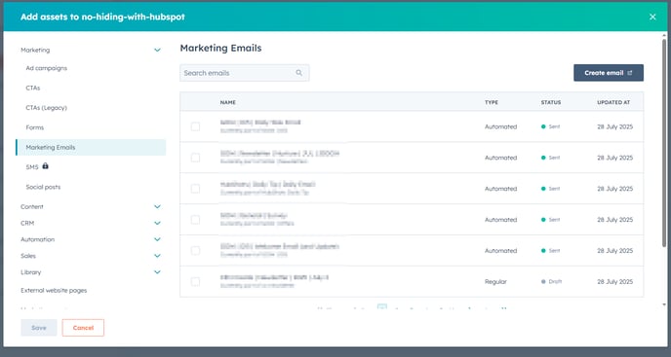Open External website pages
This screenshot has width=671, height=357.
(x=54, y=291)
